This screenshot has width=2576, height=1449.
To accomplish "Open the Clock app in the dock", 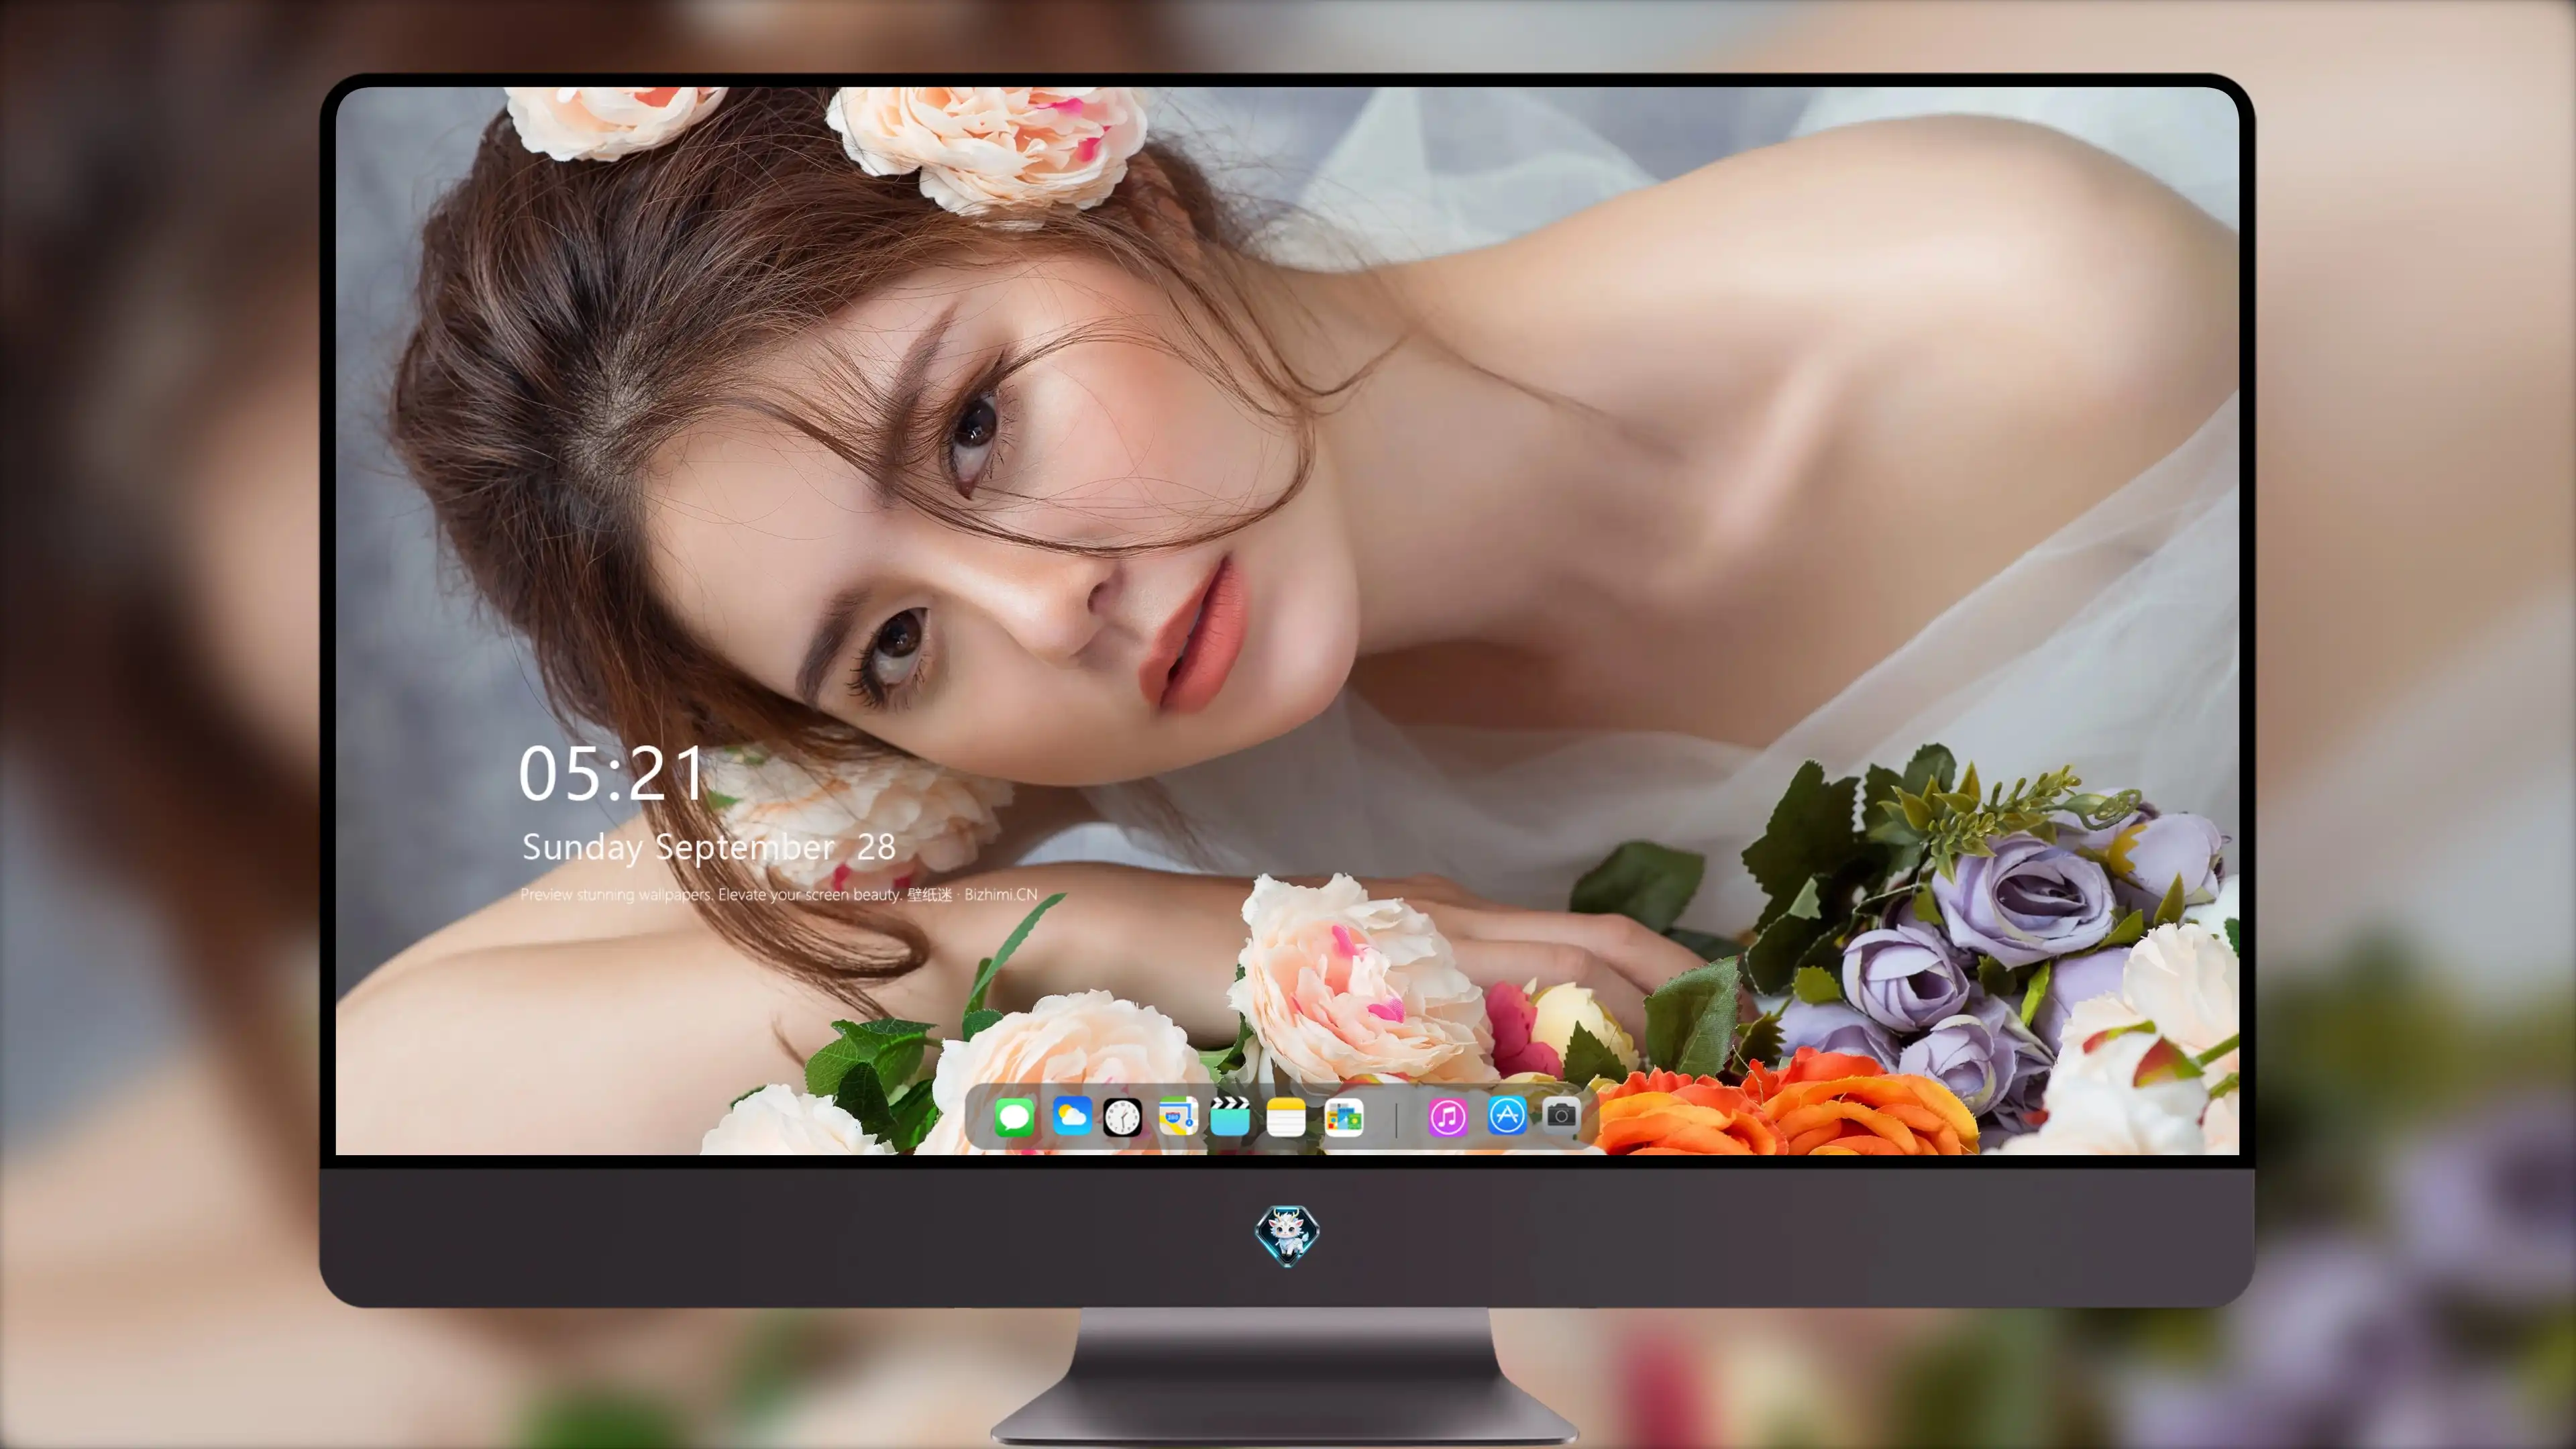I will point(1122,1117).
